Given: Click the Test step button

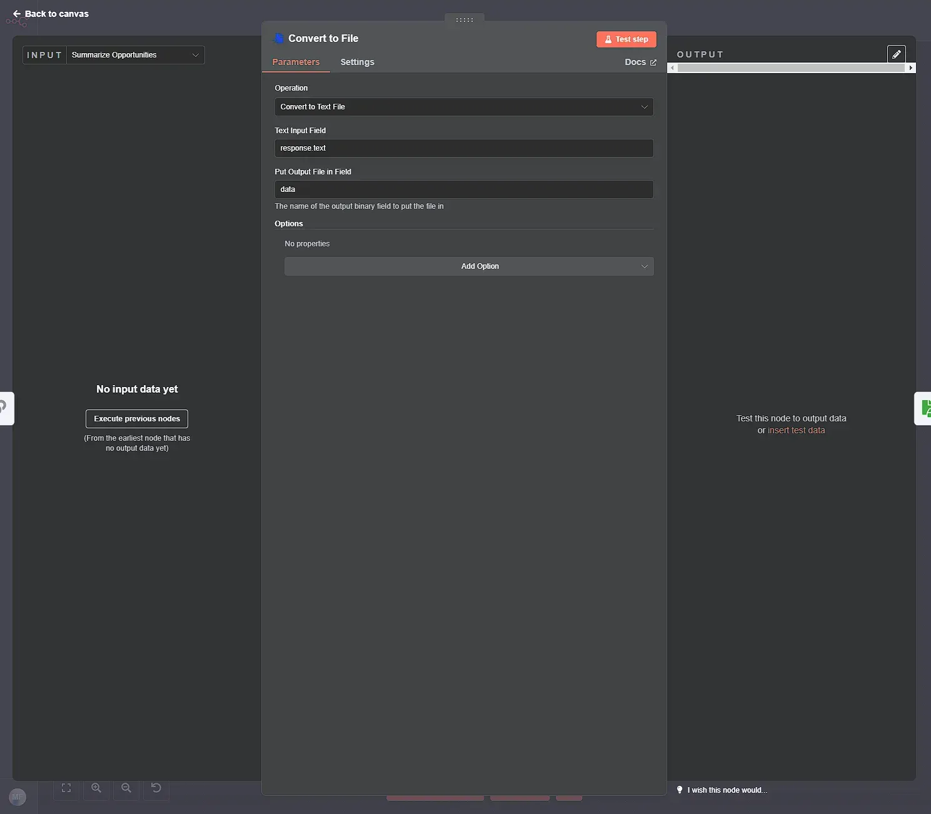Looking at the screenshot, I should click(x=626, y=39).
